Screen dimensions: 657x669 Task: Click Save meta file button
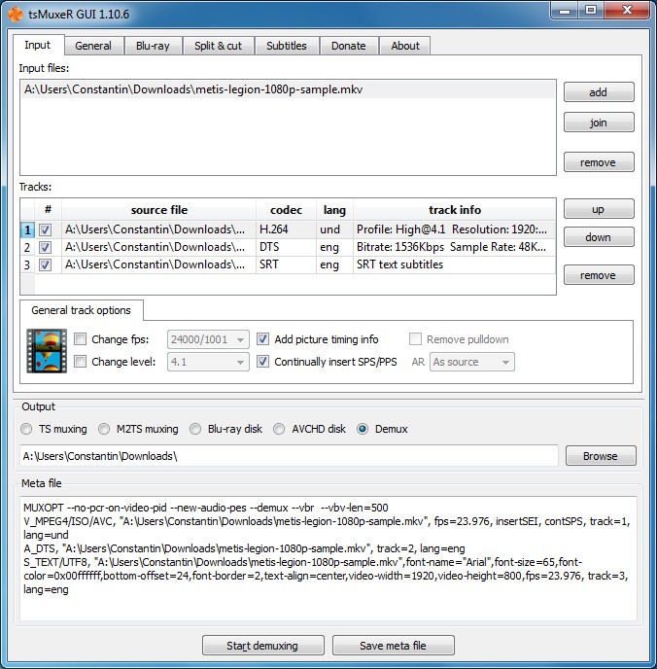393,645
